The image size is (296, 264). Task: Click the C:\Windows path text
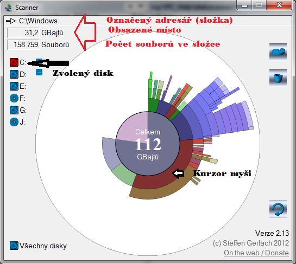pos(38,21)
